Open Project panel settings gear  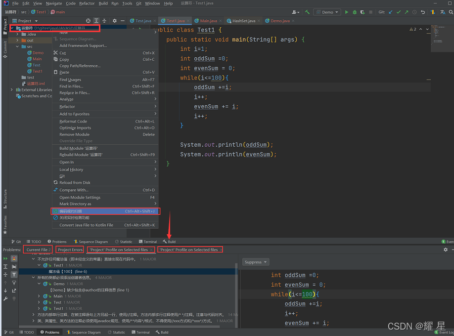click(114, 21)
